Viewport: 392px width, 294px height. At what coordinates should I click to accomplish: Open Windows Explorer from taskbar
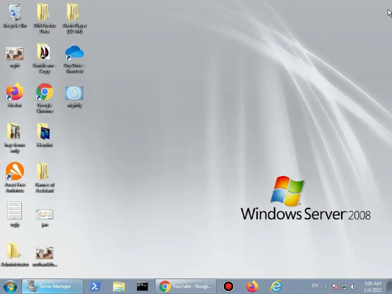click(119, 286)
